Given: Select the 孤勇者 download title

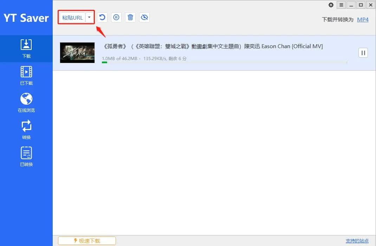Looking at the screenshot, I should coord(212,46).
